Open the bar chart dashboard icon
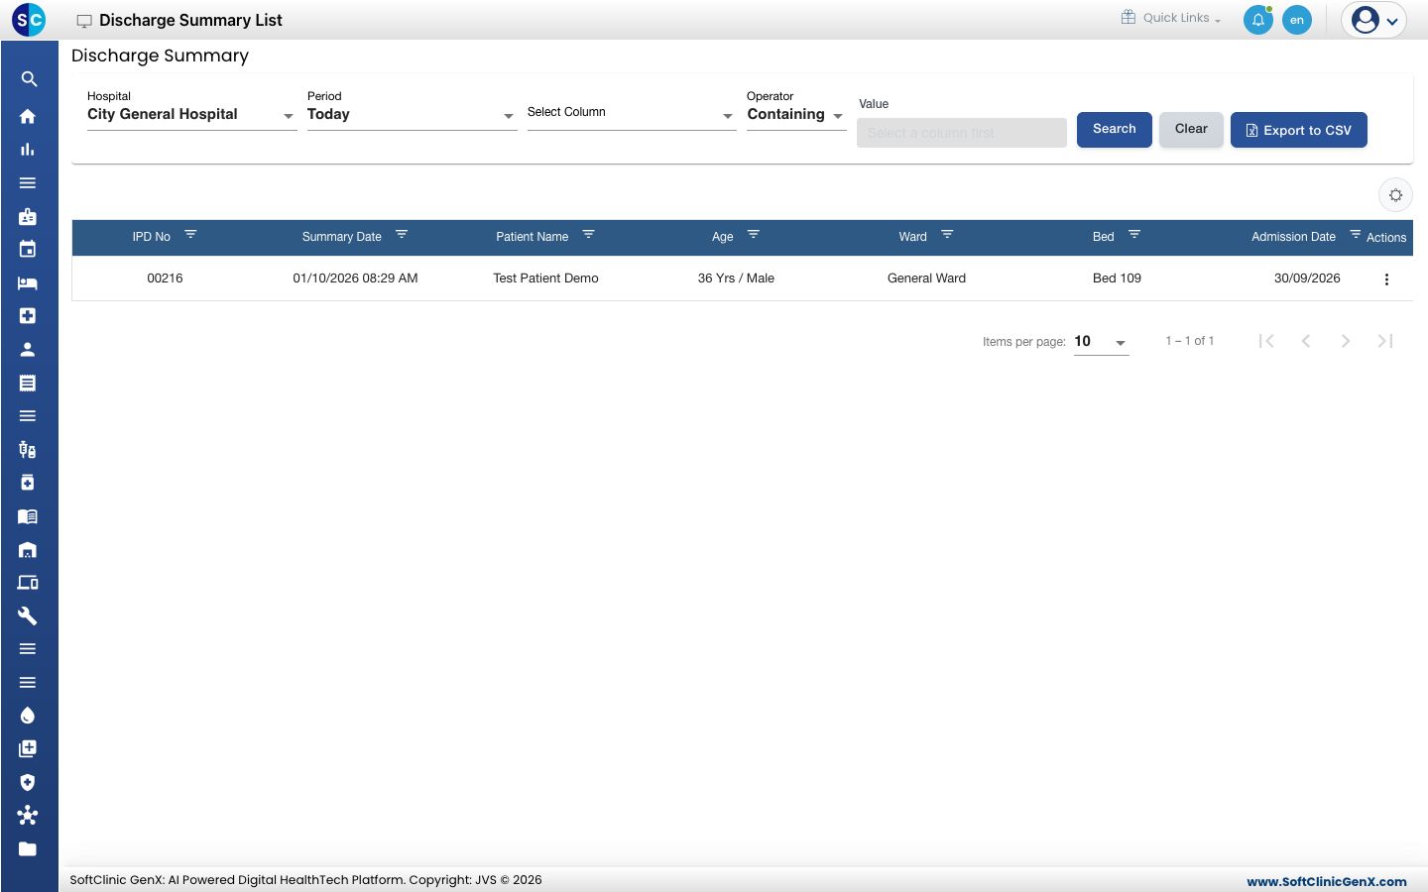Screen dimensions: 1428x892 click(28, 150)
